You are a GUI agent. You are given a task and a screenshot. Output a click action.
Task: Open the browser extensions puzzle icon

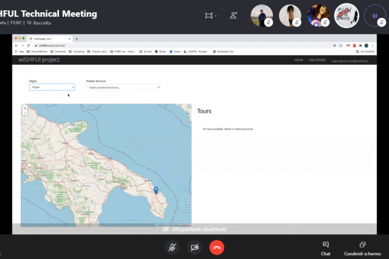pyautogui.click(x=360, y=45)
